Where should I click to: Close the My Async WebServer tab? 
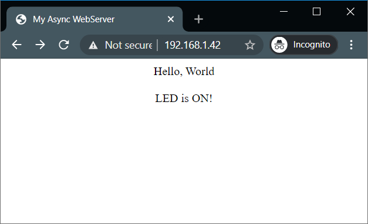pos(171,19)
